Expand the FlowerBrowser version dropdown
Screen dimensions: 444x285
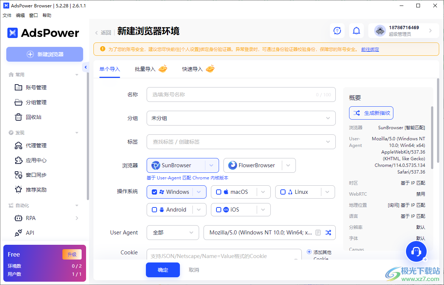click(288, 165)
